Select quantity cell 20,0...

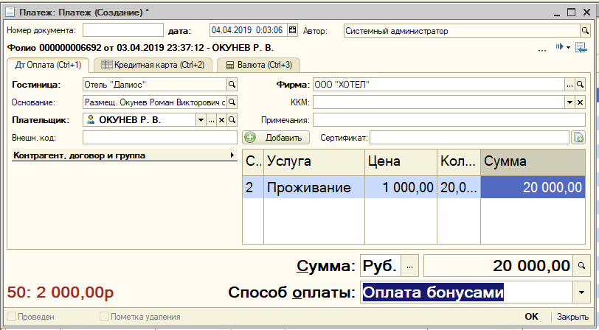(459, 187)
